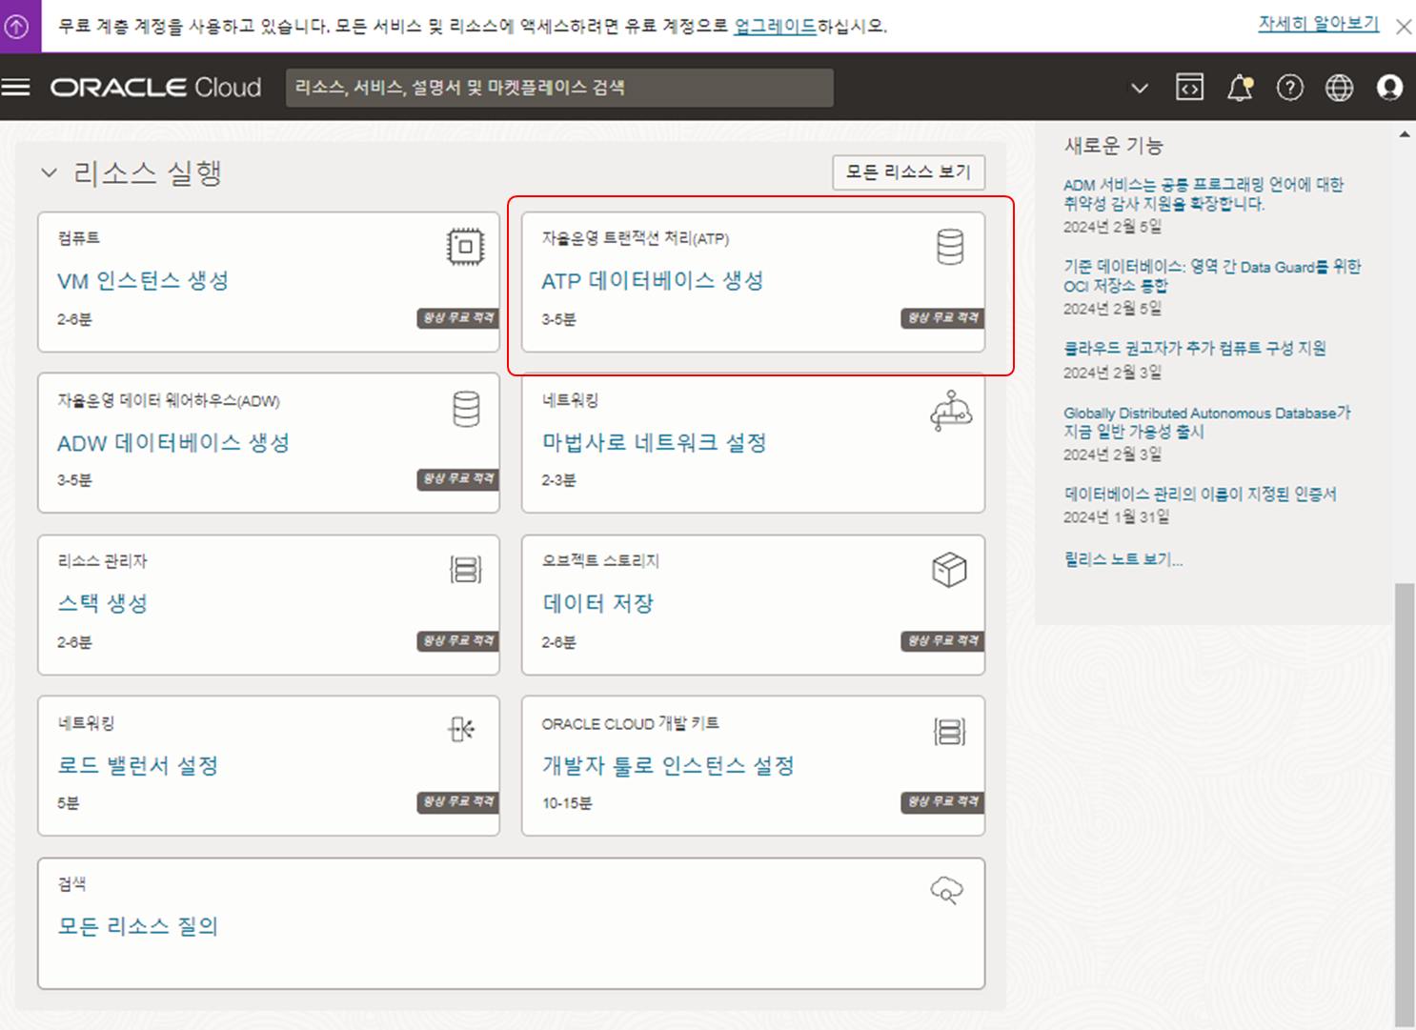Click the free-tier badge on VM card
Screen dimensions: 1416x1030
[457, 318]
